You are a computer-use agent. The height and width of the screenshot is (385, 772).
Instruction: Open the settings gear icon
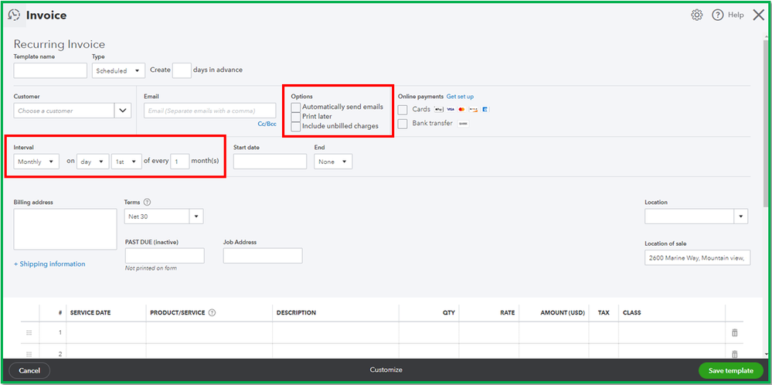(696, 15)
